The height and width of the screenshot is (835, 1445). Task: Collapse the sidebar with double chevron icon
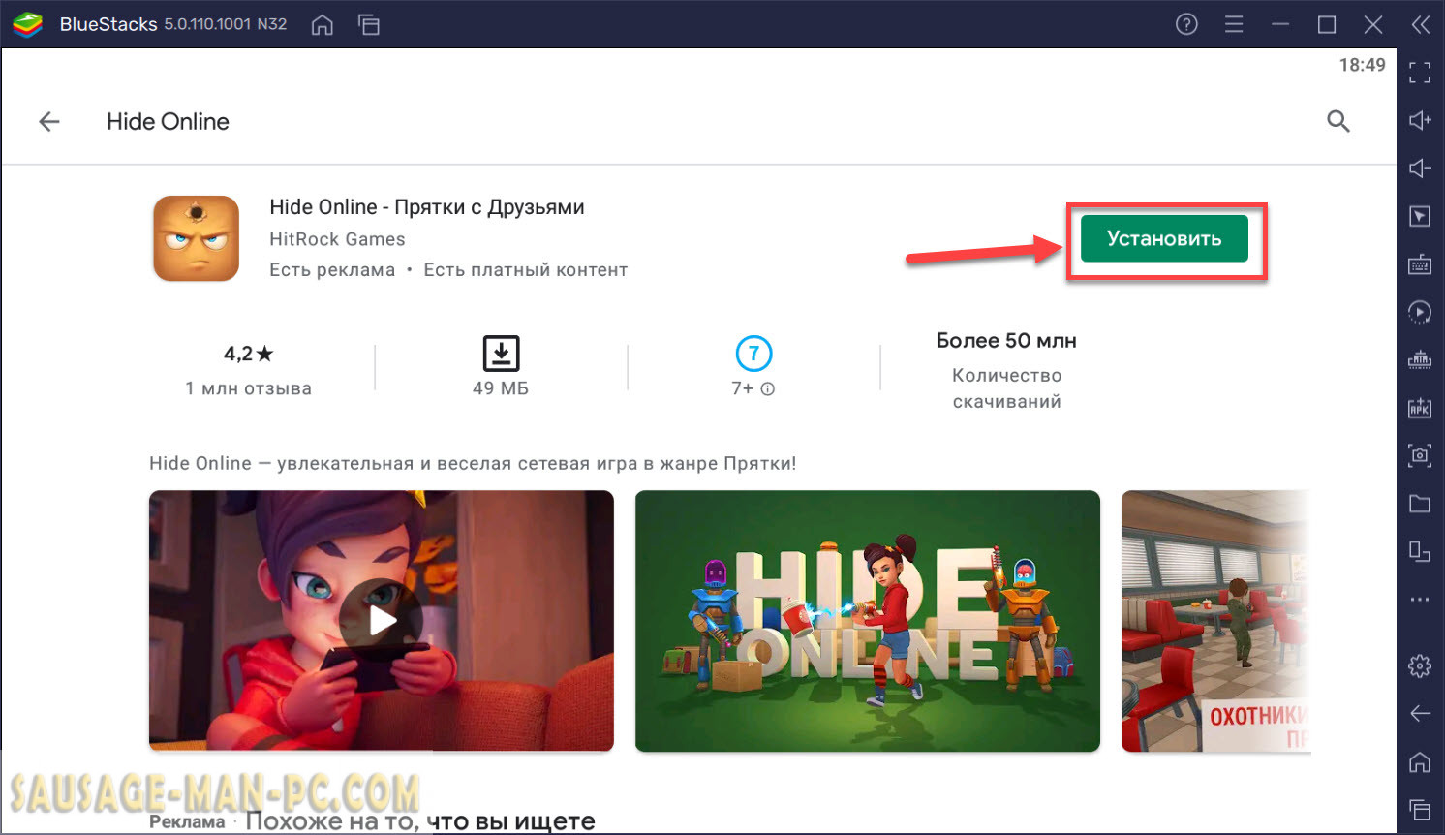[1421, 24]
